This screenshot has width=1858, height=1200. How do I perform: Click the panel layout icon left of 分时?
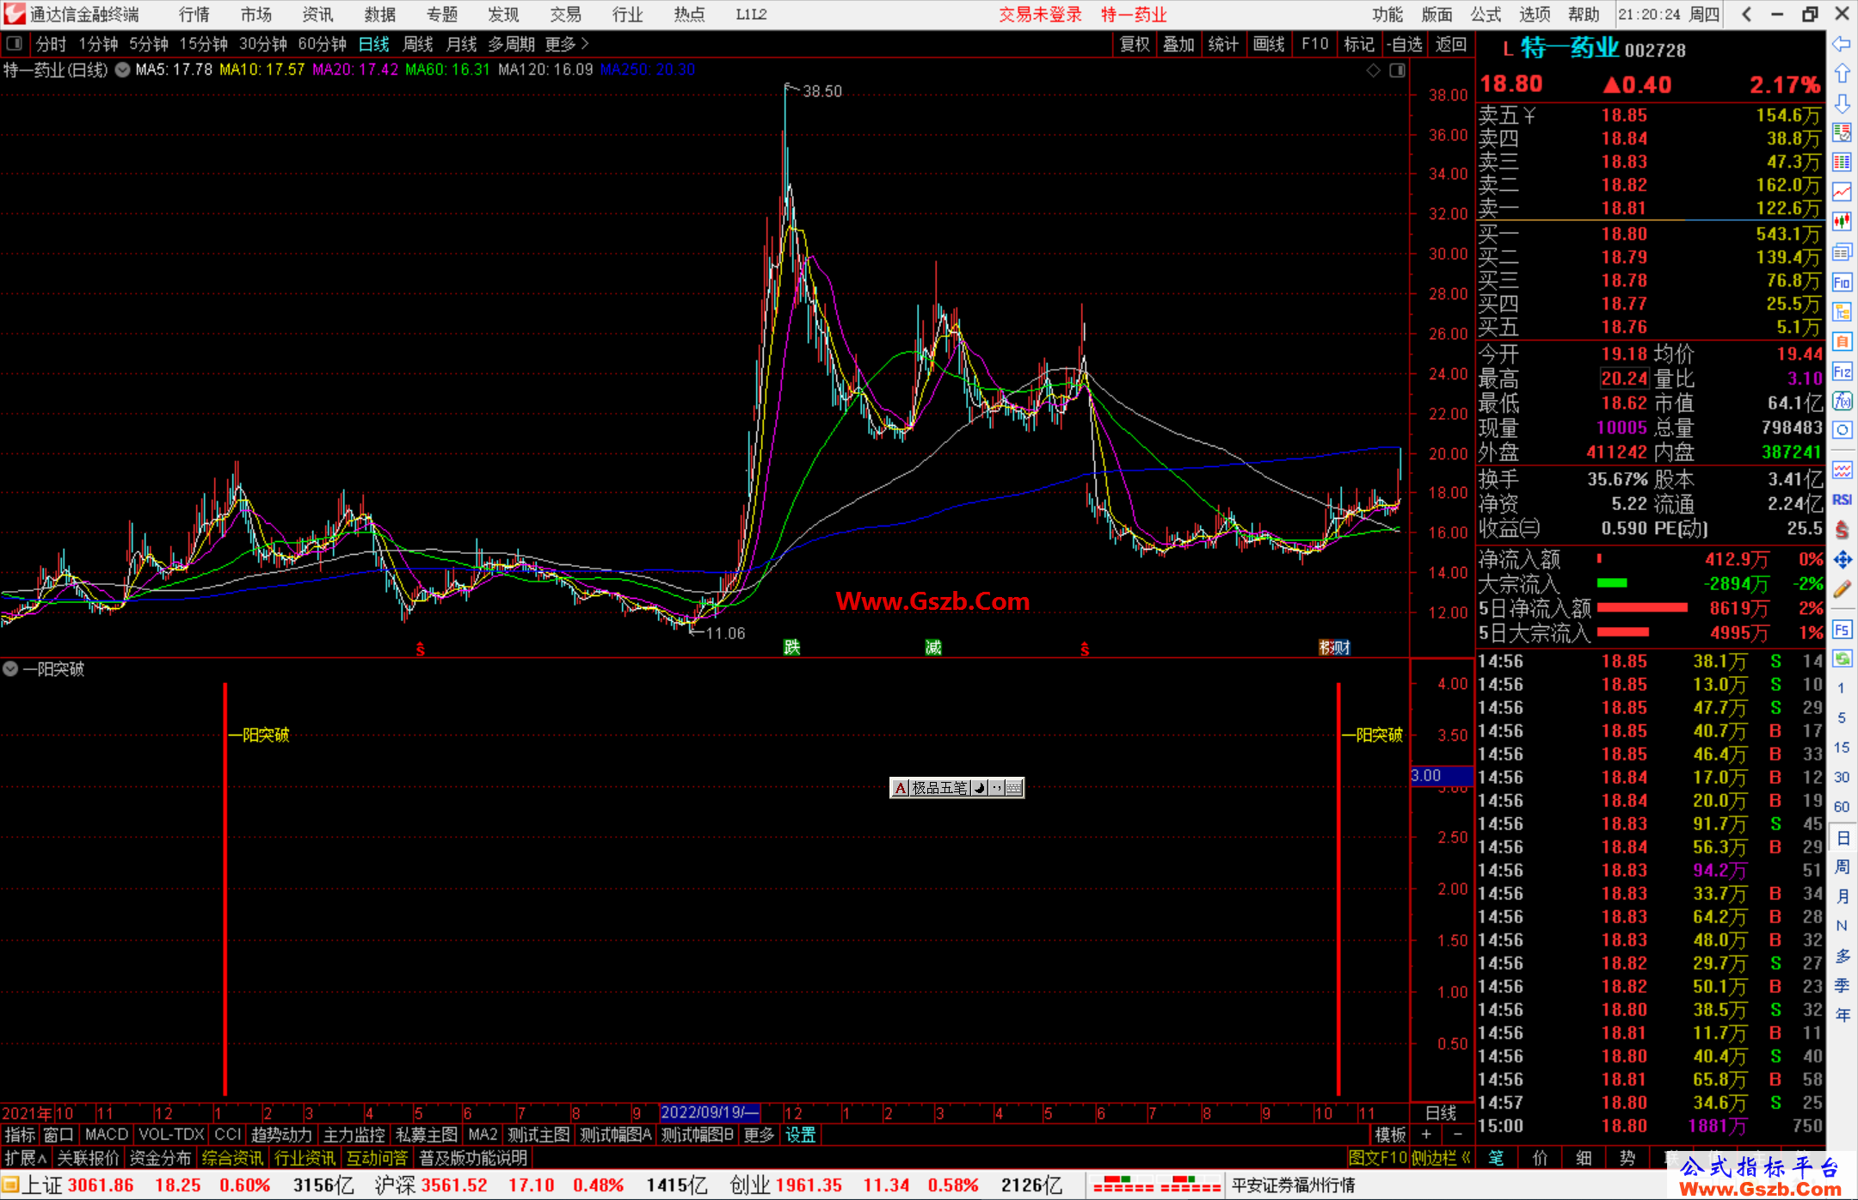click(x=15, y=43)
